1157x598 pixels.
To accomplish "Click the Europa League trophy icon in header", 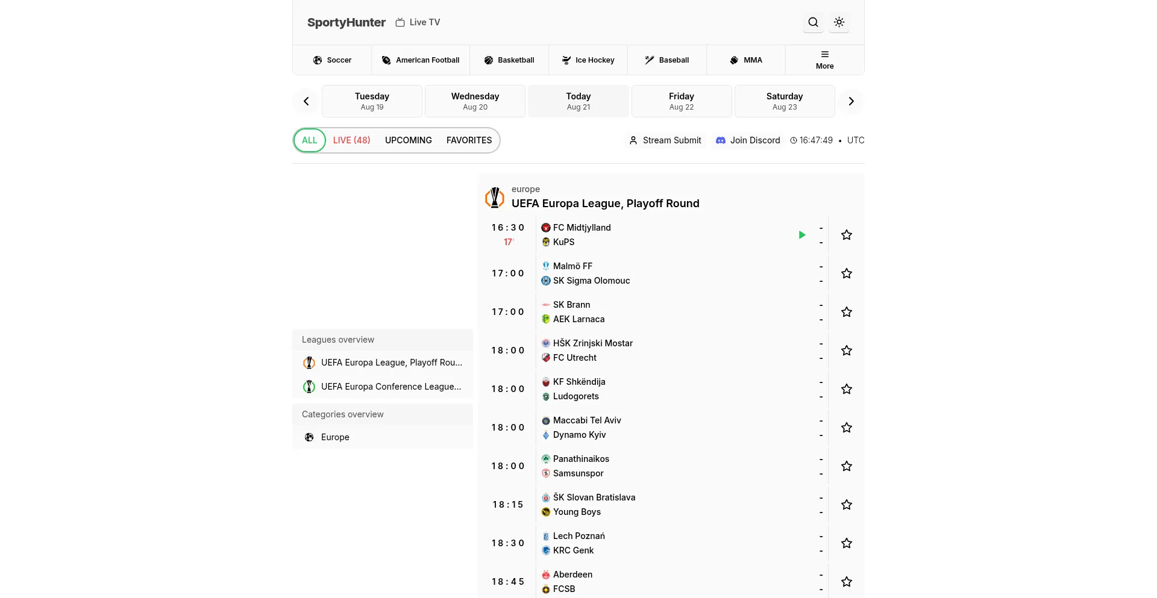I will (495, 197).
